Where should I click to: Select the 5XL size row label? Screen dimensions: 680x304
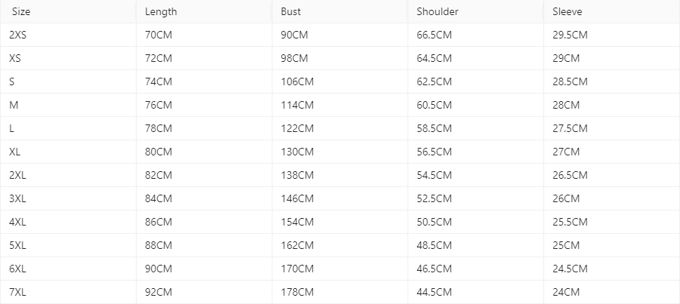[18, 245]
